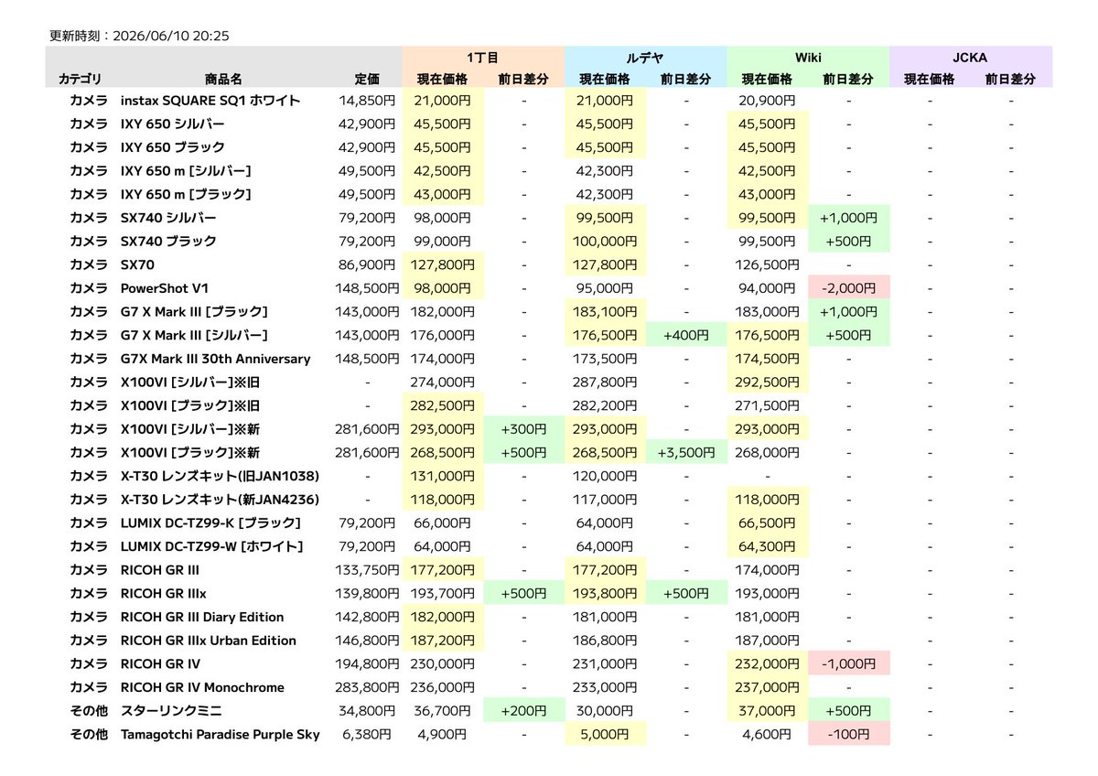
Task: Click the 186,800円 ルデヤ price cell
Action: tap(605, 640)
